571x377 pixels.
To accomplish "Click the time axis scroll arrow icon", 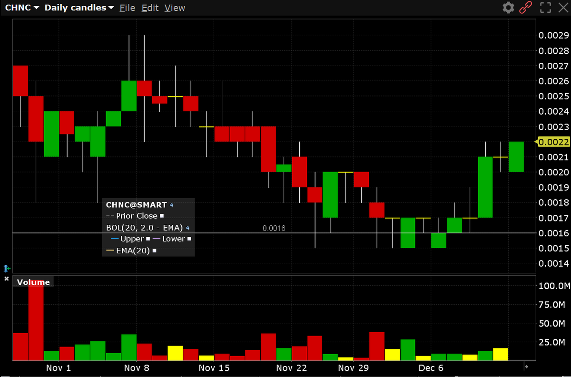I will click(x=526, y=366).
